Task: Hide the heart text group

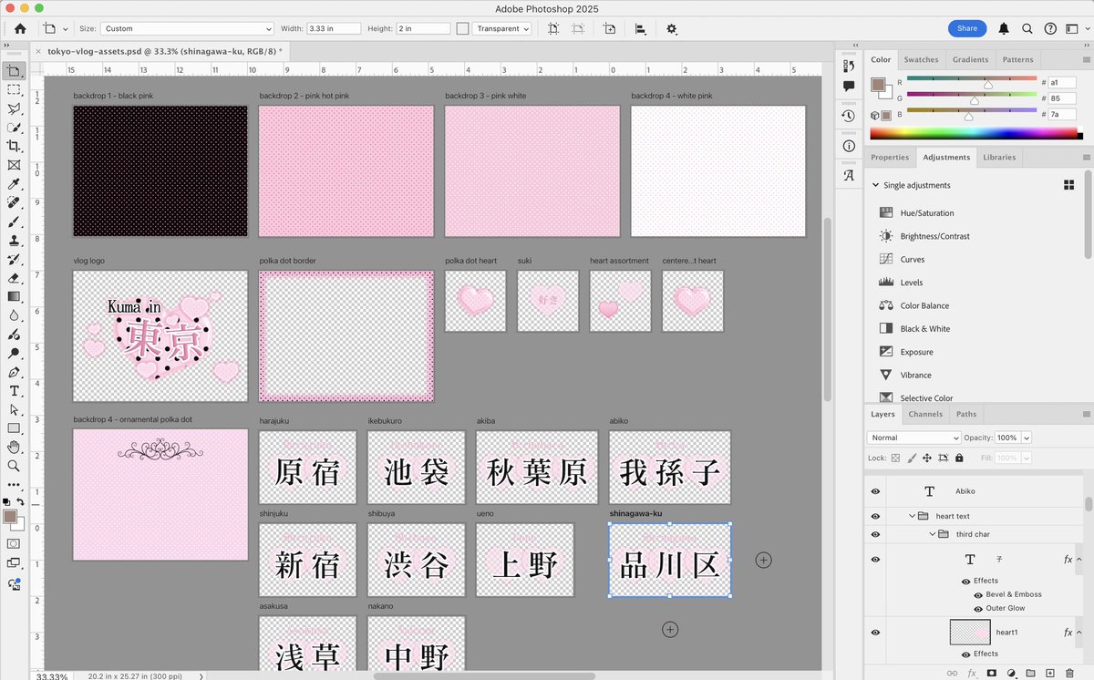Action: click(x=875, y=516)
